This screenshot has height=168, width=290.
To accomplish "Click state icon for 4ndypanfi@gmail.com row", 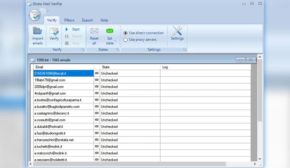I will 97,93.
